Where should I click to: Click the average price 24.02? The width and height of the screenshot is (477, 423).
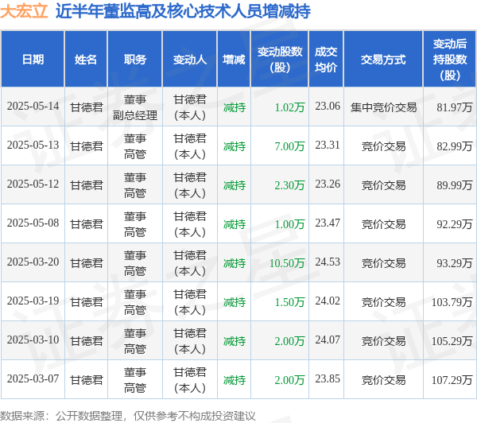point(328,301)
